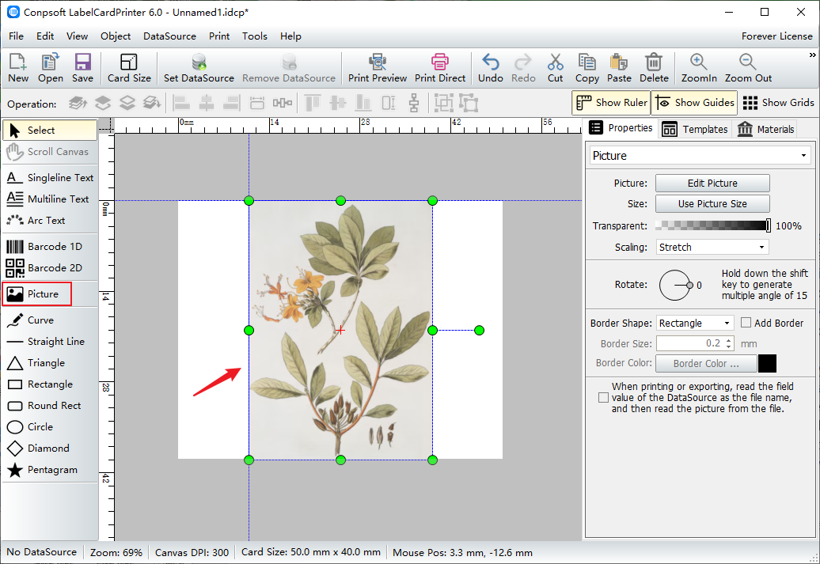This screenshot has height=564, width=820.
Task: Copy the selected object
Action: [587, 68]
